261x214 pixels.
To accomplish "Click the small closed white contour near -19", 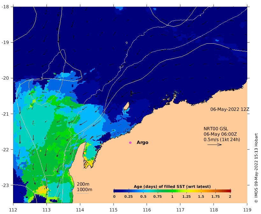I will [127, 43].
